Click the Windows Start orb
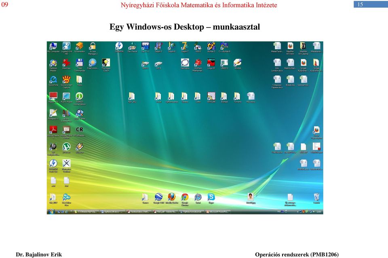The image size is (388, 258). point(51,212)
